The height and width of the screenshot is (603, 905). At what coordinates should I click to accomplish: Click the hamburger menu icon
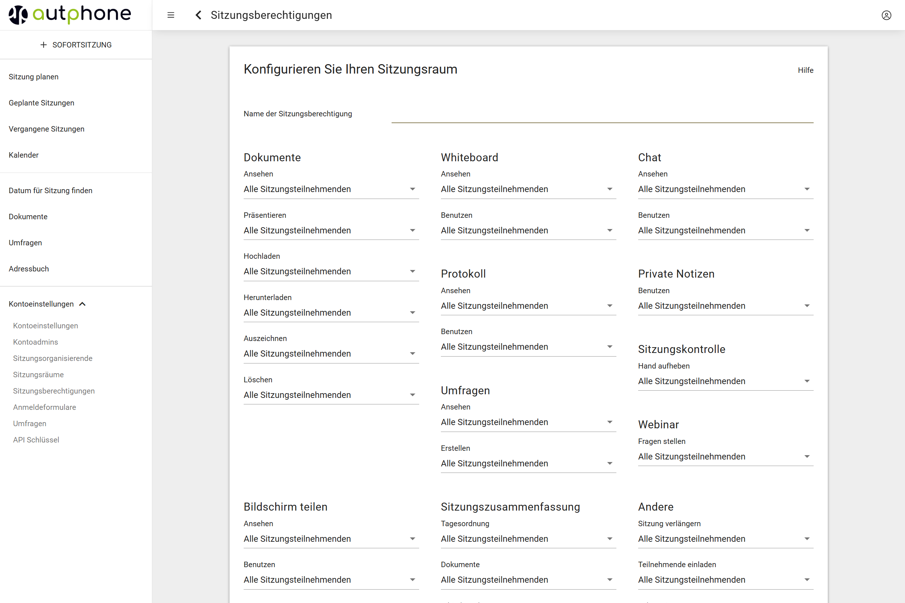pyautogui.click(x=171, y=15)
